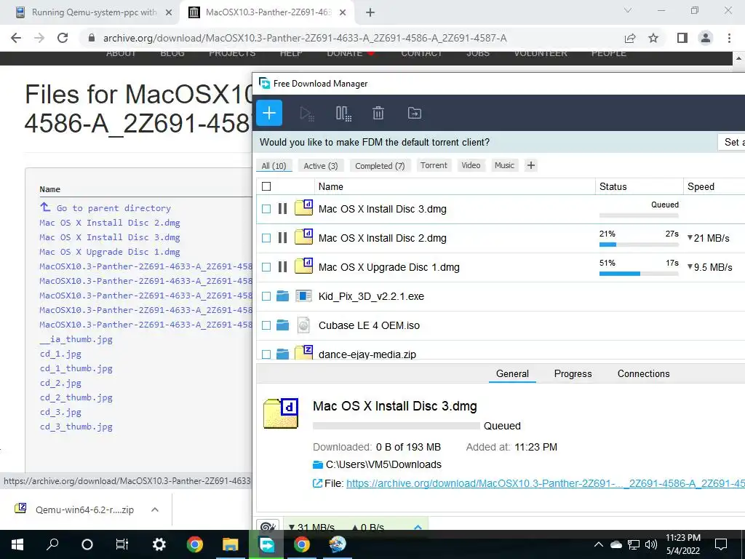Open File Explorer from the taskbar
The height and width of the screenshot is (559, 745).
(x=231, y=544)
